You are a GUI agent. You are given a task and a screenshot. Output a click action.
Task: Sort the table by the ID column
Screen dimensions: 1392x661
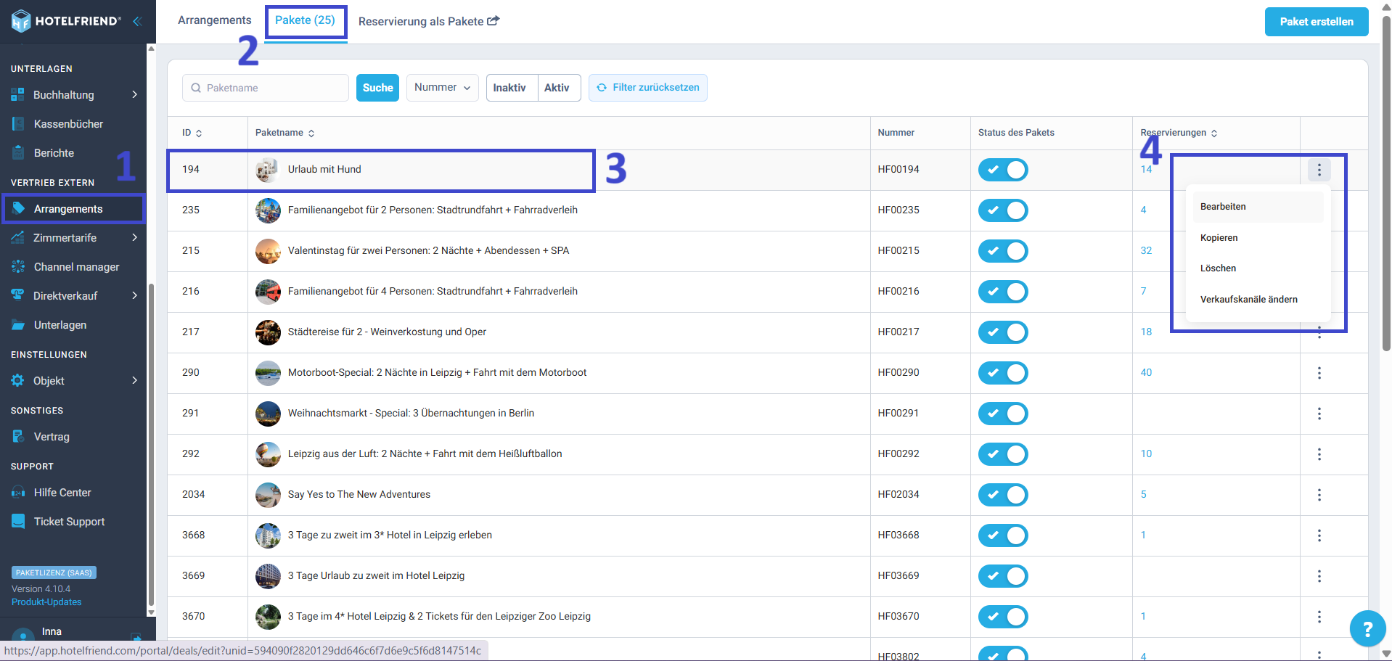click(192, 133)
